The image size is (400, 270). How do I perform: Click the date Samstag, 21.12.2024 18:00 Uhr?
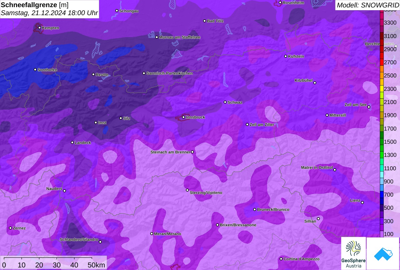[49, 13]
